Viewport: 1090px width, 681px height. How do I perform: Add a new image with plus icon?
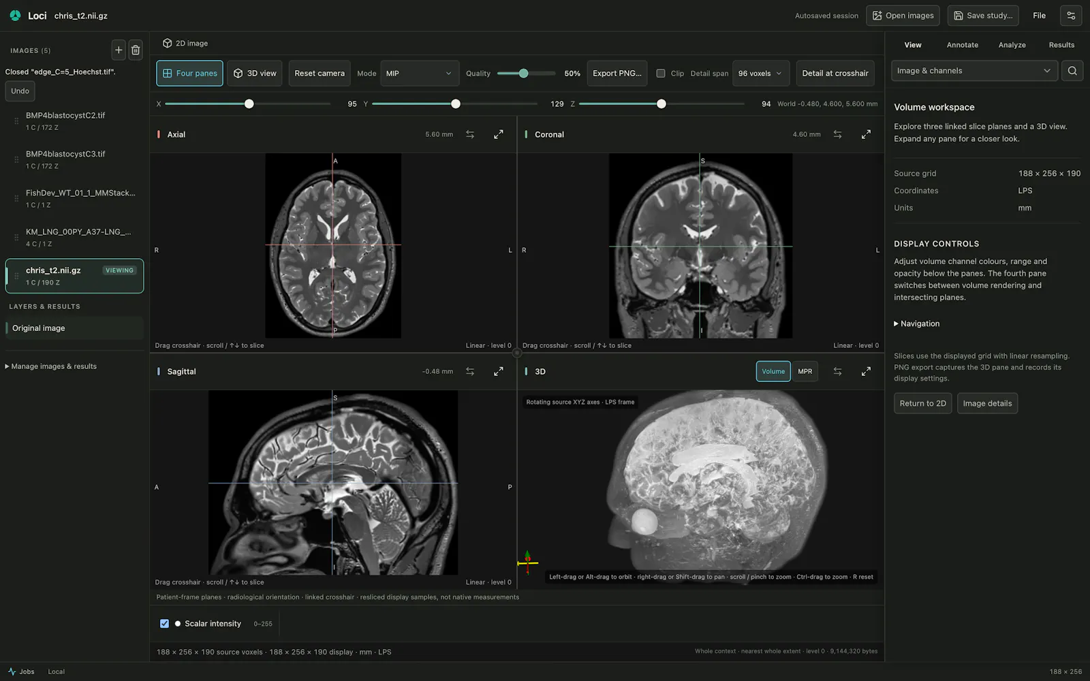click(119, 50)
